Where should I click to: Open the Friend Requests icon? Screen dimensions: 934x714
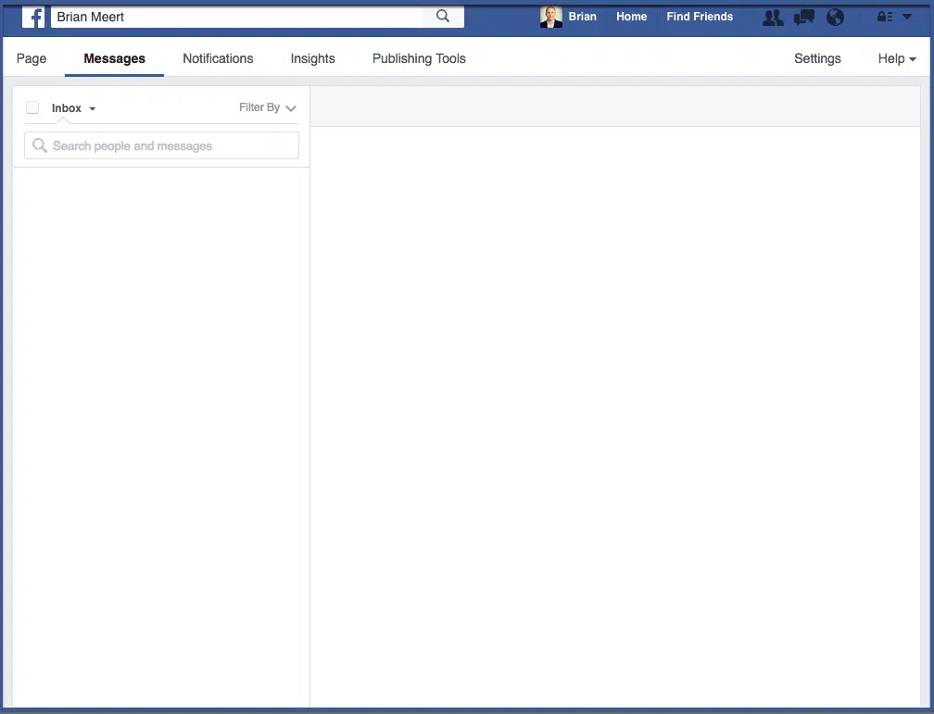[x=773, y=17]
